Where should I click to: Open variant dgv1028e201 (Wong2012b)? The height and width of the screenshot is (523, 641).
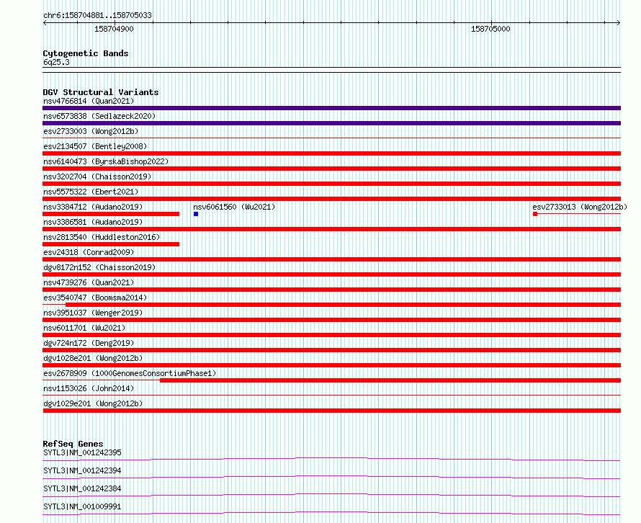[x=93, y=358]
